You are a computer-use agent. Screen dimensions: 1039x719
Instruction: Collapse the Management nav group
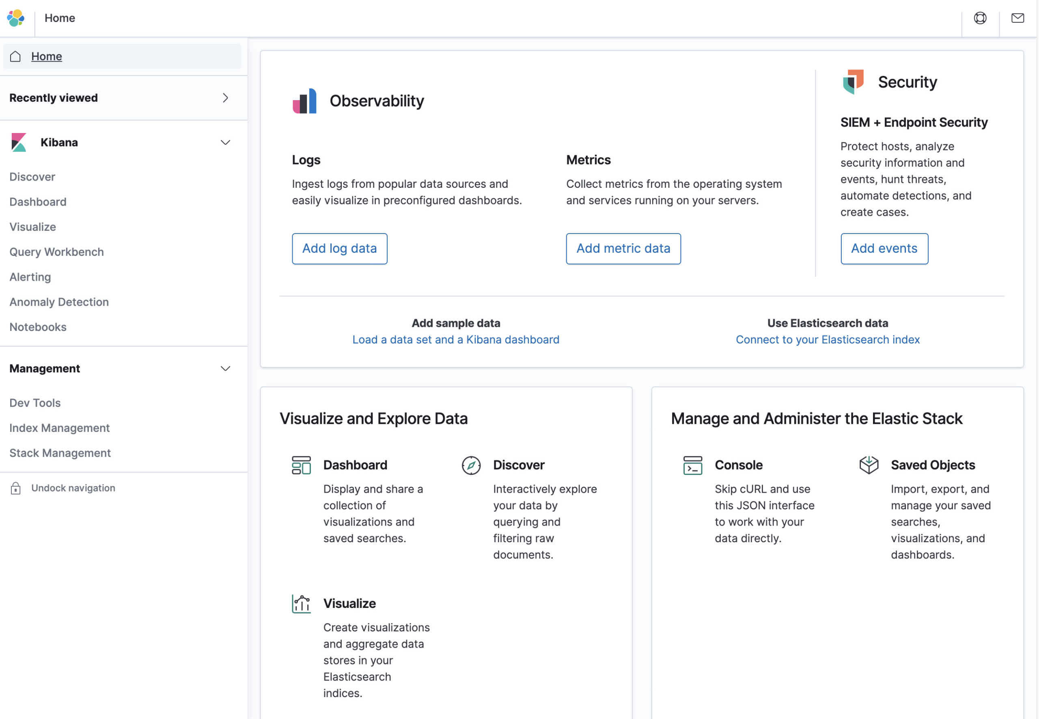coord(225,369)
